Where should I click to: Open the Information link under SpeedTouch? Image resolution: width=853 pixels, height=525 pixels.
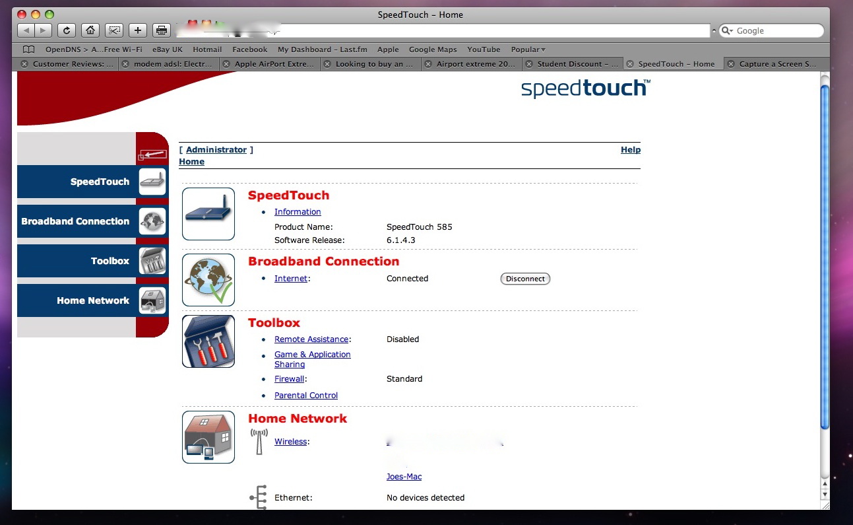tap(298, 212)
